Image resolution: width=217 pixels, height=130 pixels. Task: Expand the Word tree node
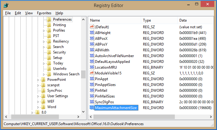coord(38,107)
